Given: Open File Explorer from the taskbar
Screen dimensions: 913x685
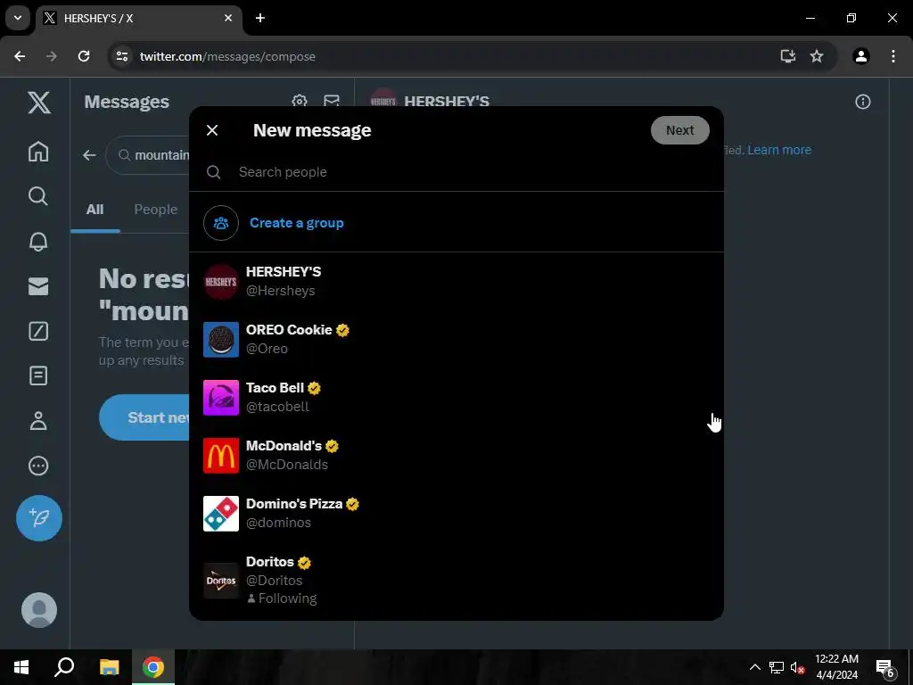Looking at the screenshot, I should tap(109, 667).
